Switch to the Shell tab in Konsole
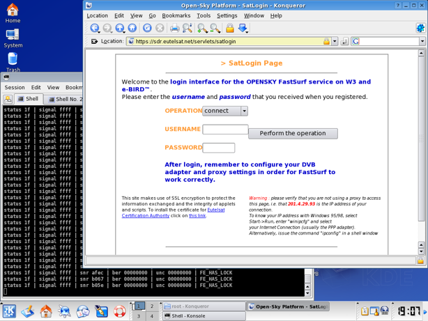The height and width of the screenshot is (321, 428). tap(29, 99)
